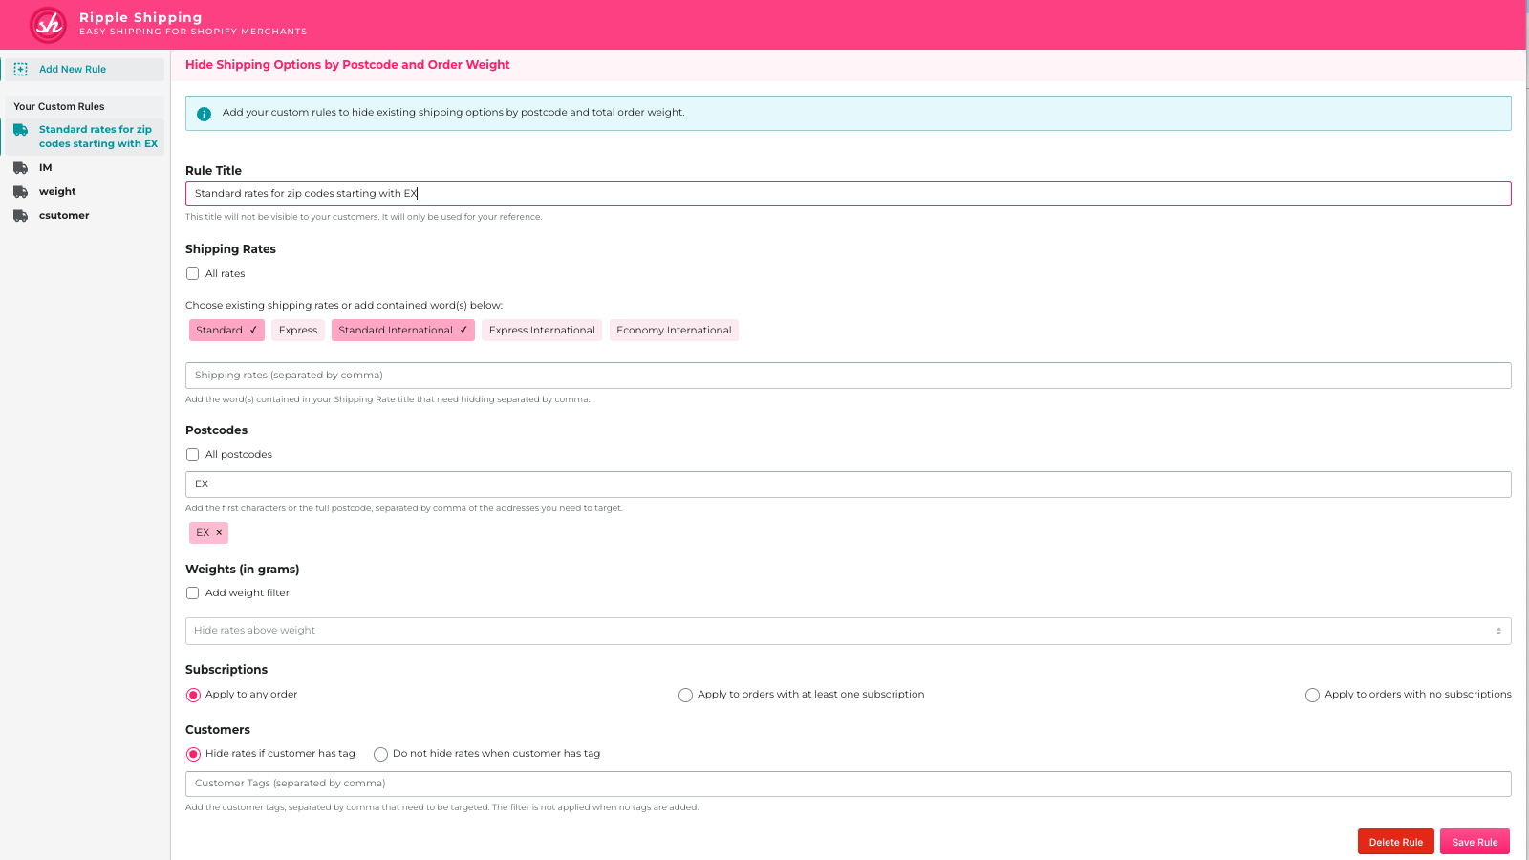Image resolution: width=1529 pixels, height=860 pixels.
Task: Select Apply to any order radio
Action: tap(193, 696)
